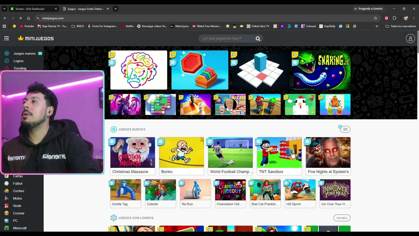Open the red hexagon puzzle featured game
Image resolution: width=419 pixels, height=236 pixels.
tap(200, 70)
